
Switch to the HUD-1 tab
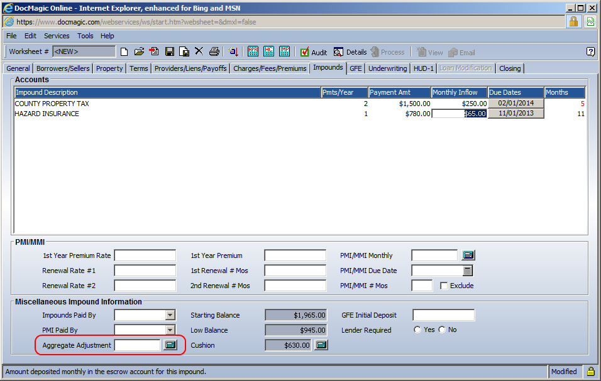pyautogui.click(x=424, y=68)
